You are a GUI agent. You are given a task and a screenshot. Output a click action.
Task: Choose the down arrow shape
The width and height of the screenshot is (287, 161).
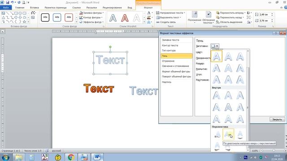[20, 17]
